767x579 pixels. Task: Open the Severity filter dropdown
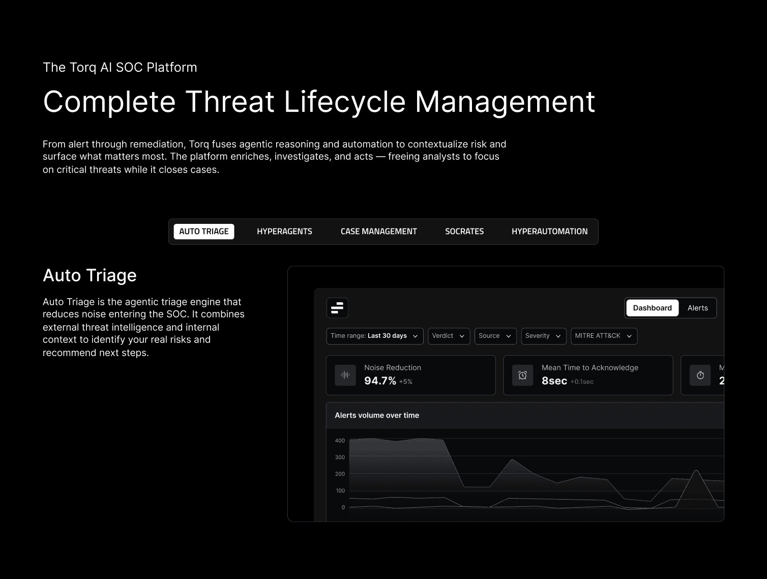pyautogui.click(x=543, y=336)
